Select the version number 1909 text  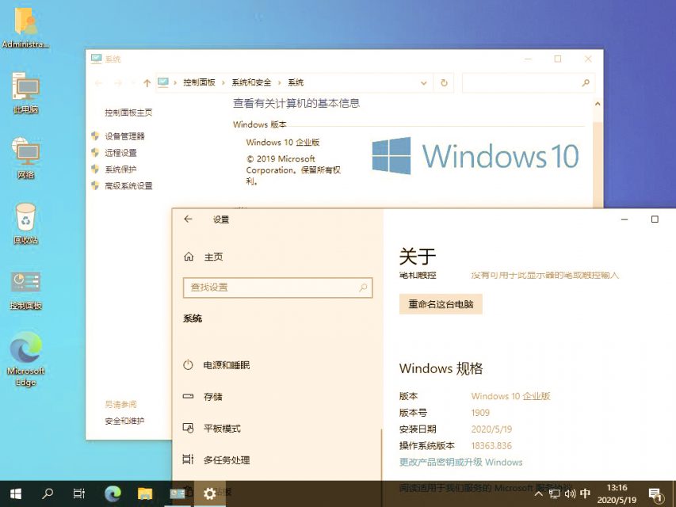click(480, 413)
